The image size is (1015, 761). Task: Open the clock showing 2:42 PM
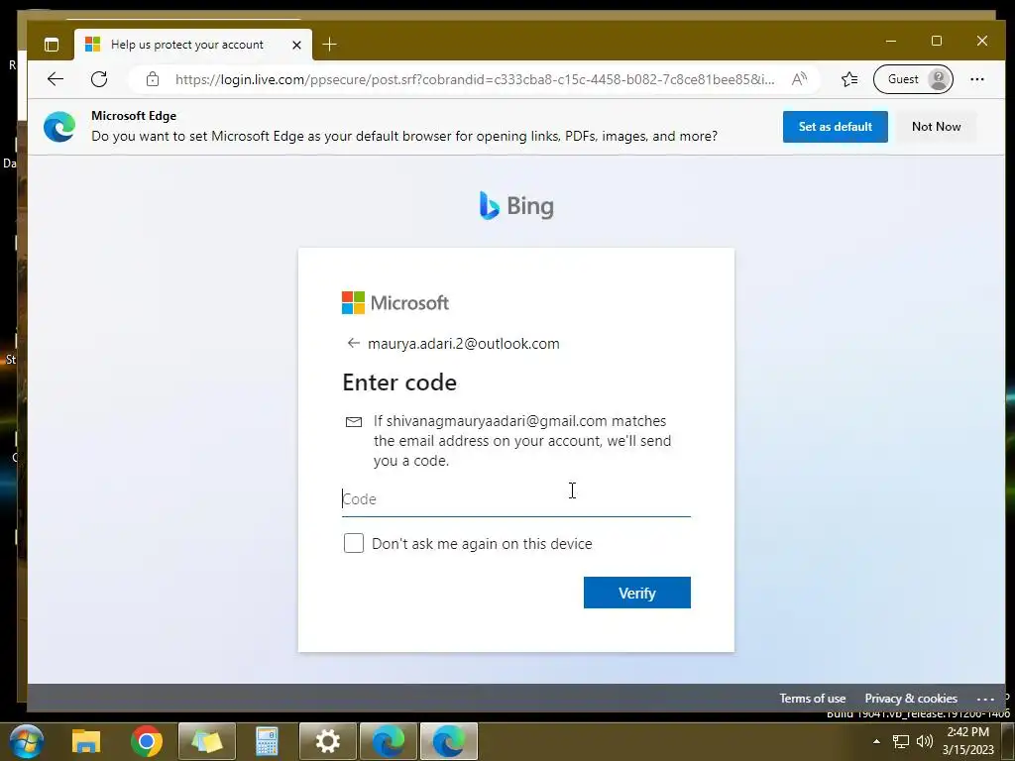967,741
